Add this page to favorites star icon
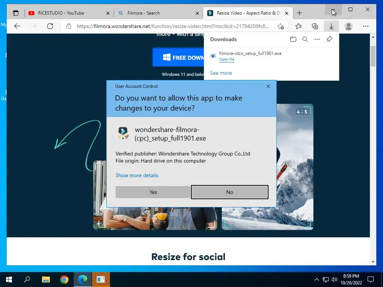 click(x=281, y=27)
